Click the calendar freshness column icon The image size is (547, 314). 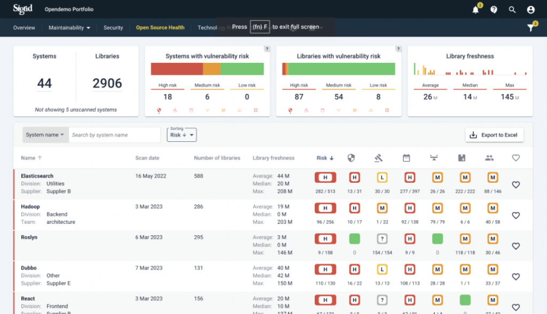407,157
